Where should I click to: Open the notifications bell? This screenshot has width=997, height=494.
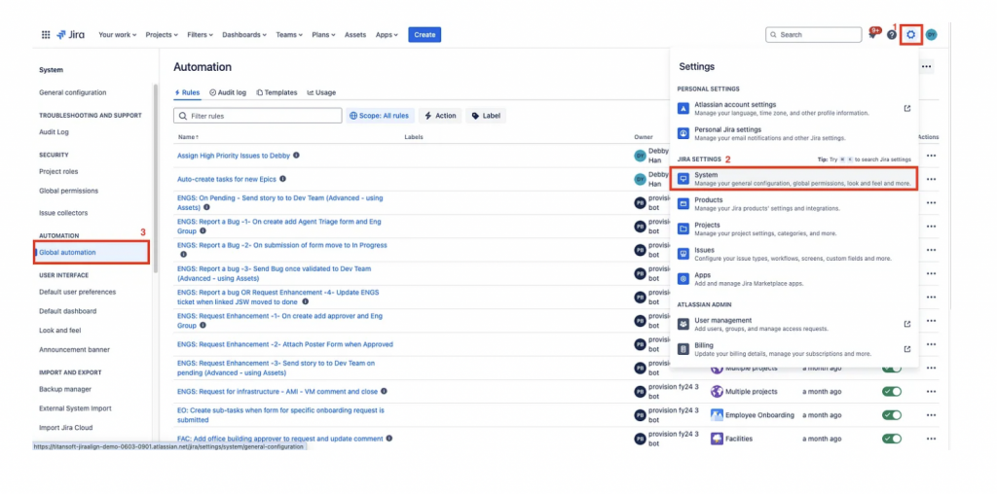(874, 34)
